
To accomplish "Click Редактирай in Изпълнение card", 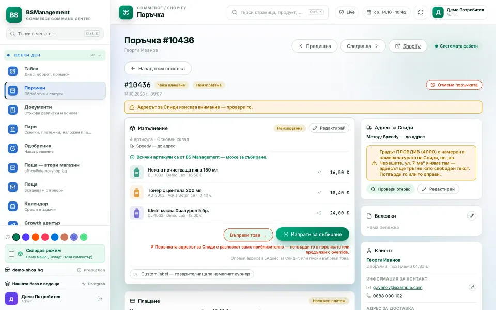I will [329, 128].
